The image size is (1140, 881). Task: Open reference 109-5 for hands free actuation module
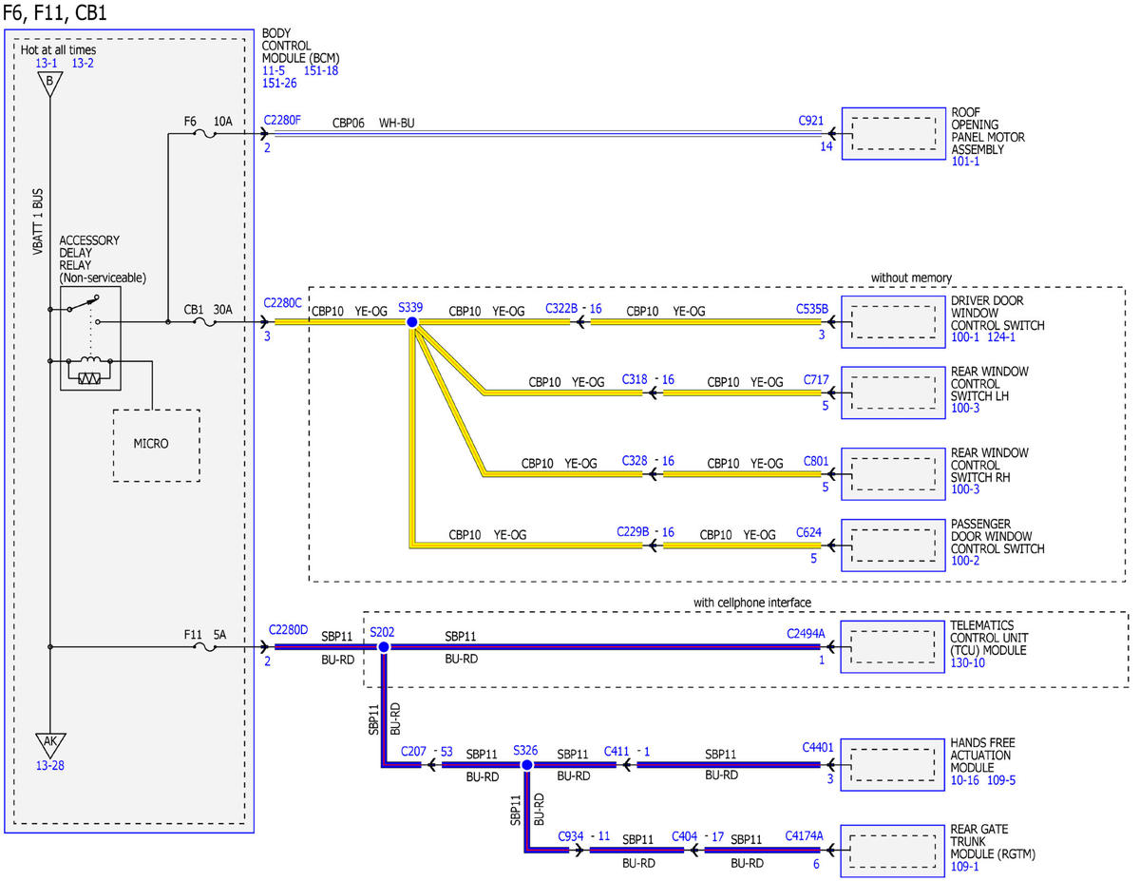click(1001, 780)
